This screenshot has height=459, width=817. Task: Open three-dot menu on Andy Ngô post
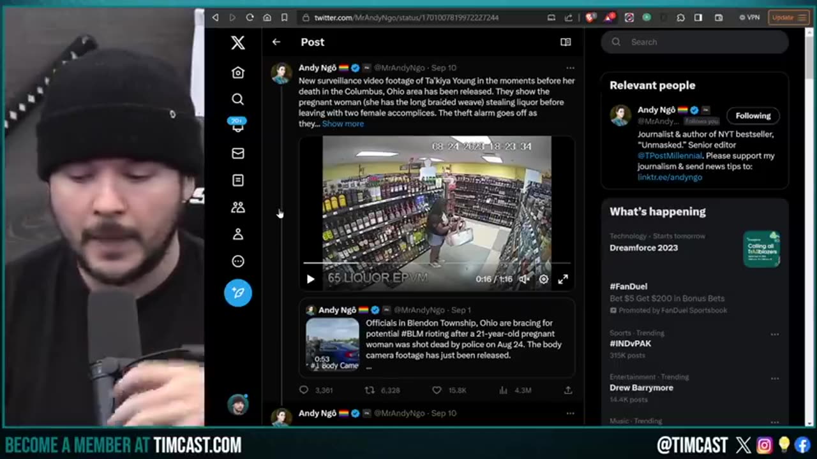570,68
